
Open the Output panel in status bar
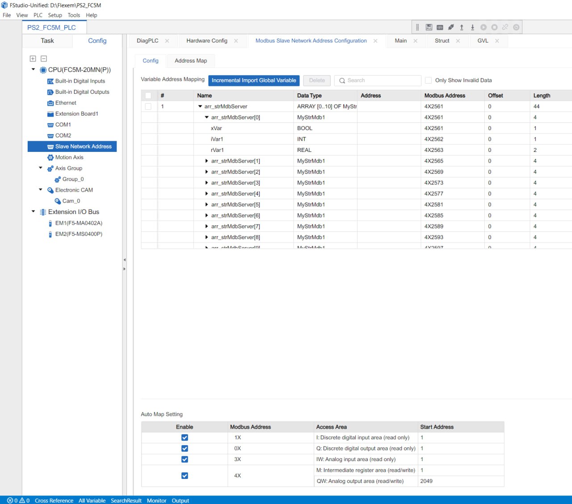181,500
